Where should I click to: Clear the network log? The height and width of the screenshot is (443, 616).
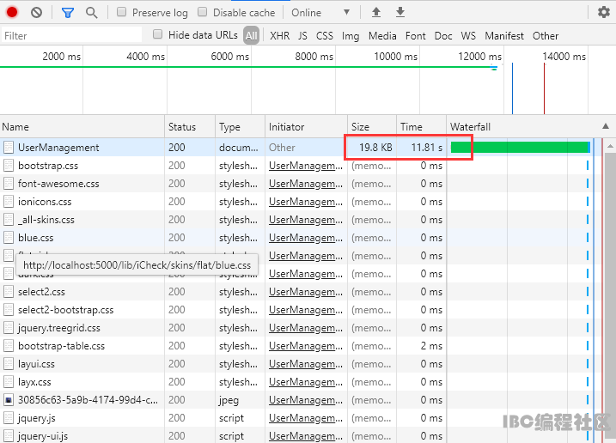[x=36, y=13]
